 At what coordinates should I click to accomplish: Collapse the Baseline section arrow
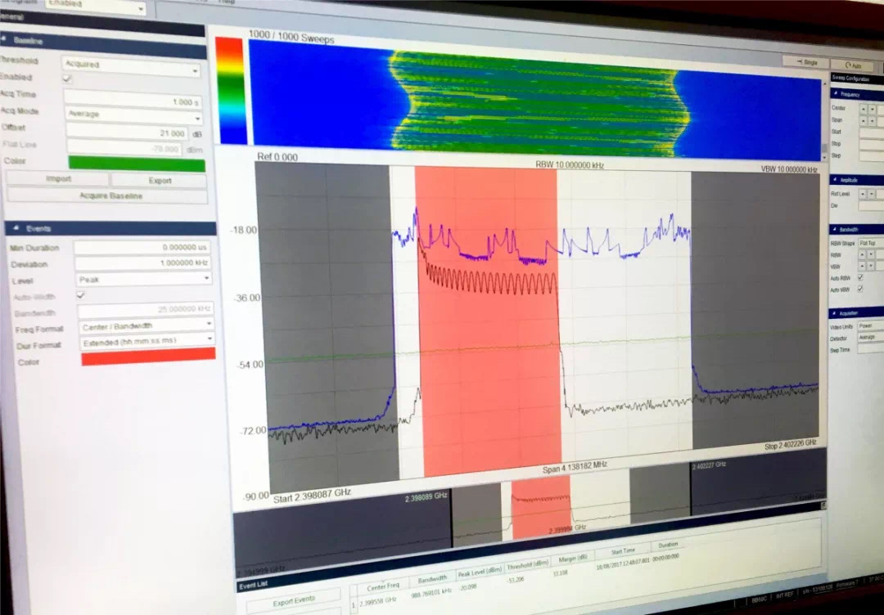coord(5,39)
